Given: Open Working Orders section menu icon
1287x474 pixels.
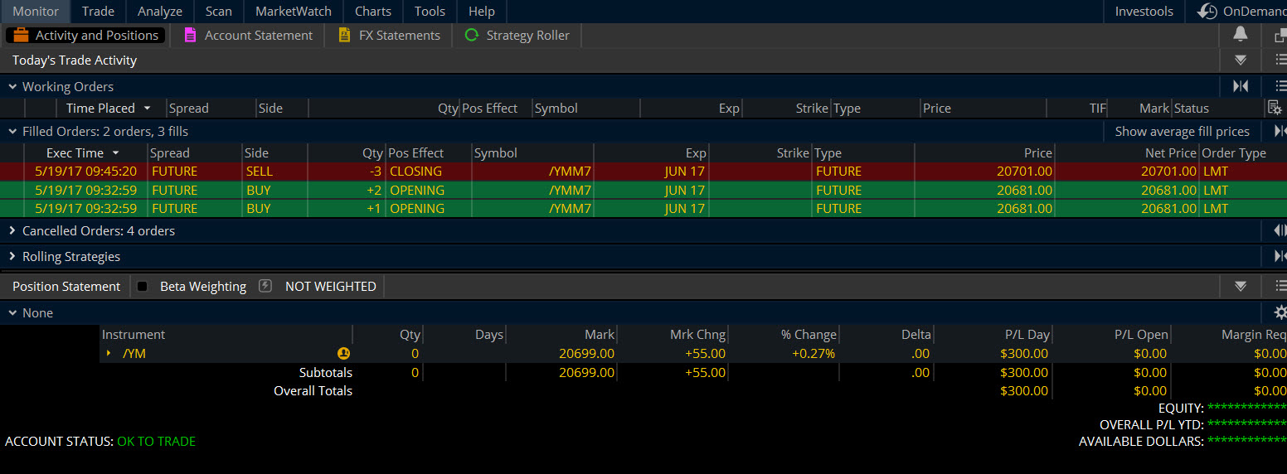Looking at the screenshot, I should click(1280, 86).
